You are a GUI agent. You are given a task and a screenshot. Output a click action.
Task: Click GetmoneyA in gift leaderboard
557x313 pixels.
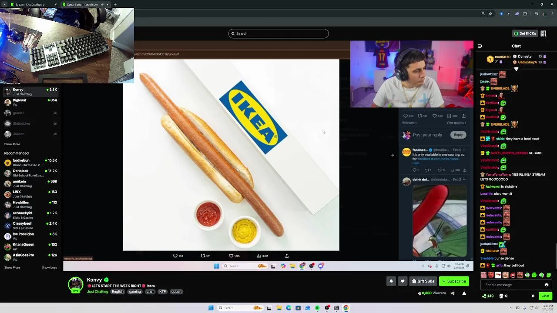click(x=527, y=62)
